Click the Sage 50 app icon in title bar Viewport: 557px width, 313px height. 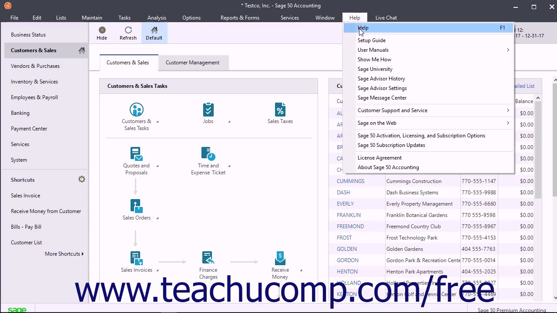coord(8,6)
